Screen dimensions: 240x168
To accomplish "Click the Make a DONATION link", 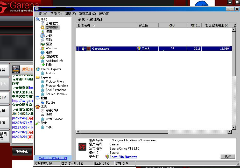I will 53,158.
